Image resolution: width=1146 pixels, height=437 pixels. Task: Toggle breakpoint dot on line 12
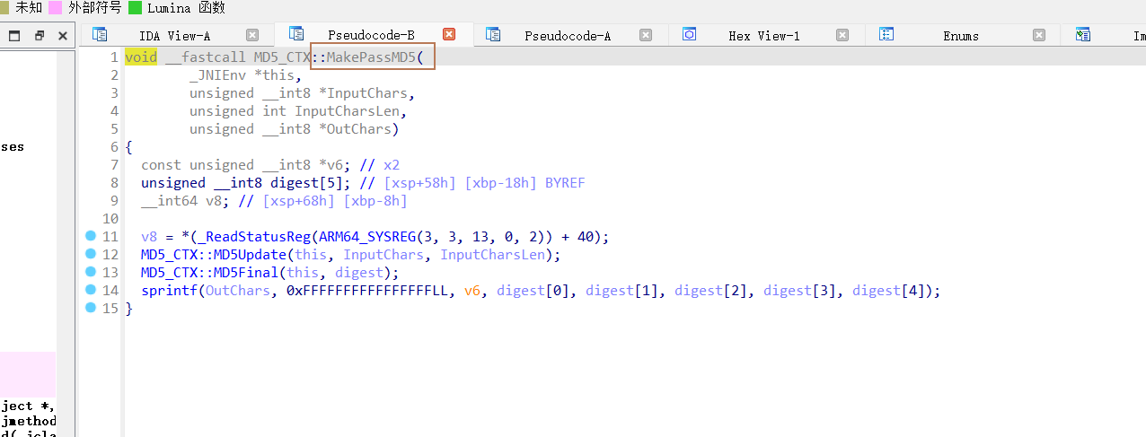pyautogui.click(x=90, y=254)
